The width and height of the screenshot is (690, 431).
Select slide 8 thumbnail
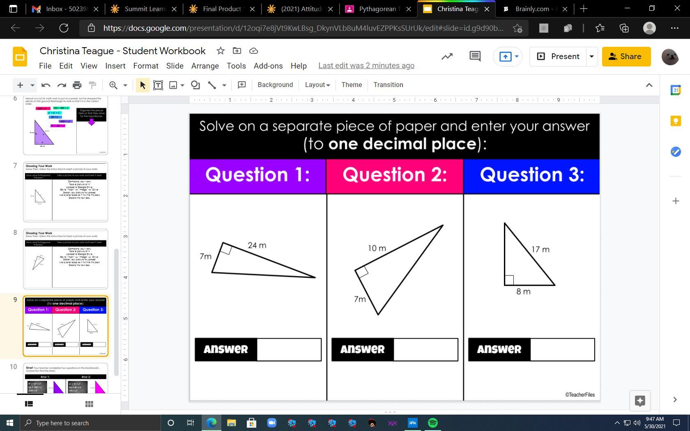[66, 259]
